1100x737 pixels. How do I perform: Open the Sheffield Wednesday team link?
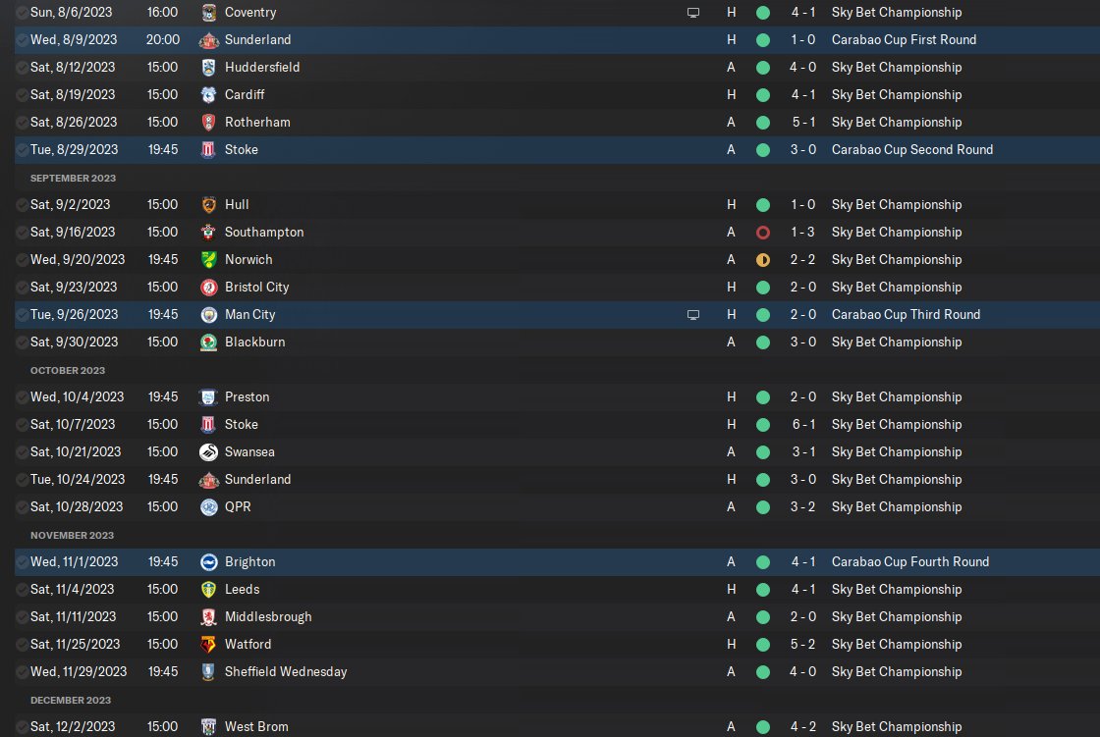click(x=286, y=672)
